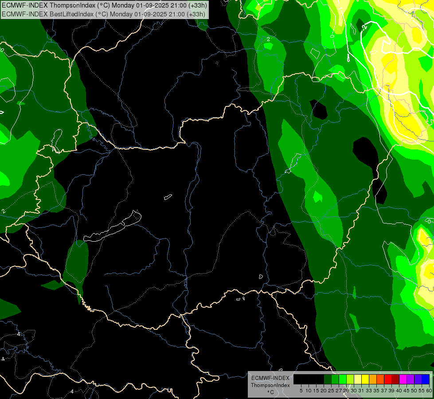
Task: Click the legend tick value '15'
Action: [316, 391]
